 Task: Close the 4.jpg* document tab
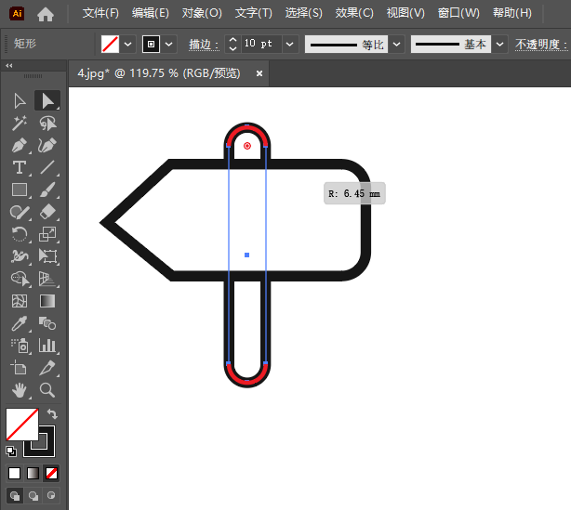click(x=259, y=73)
